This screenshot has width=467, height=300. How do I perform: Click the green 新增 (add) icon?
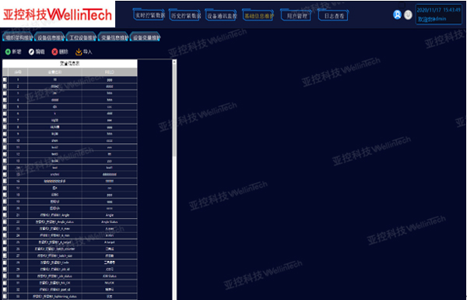(8, 52)
